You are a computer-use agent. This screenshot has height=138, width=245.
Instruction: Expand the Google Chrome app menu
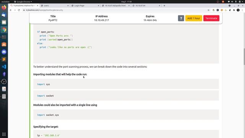pyautogui.click(x=23, y=2)
